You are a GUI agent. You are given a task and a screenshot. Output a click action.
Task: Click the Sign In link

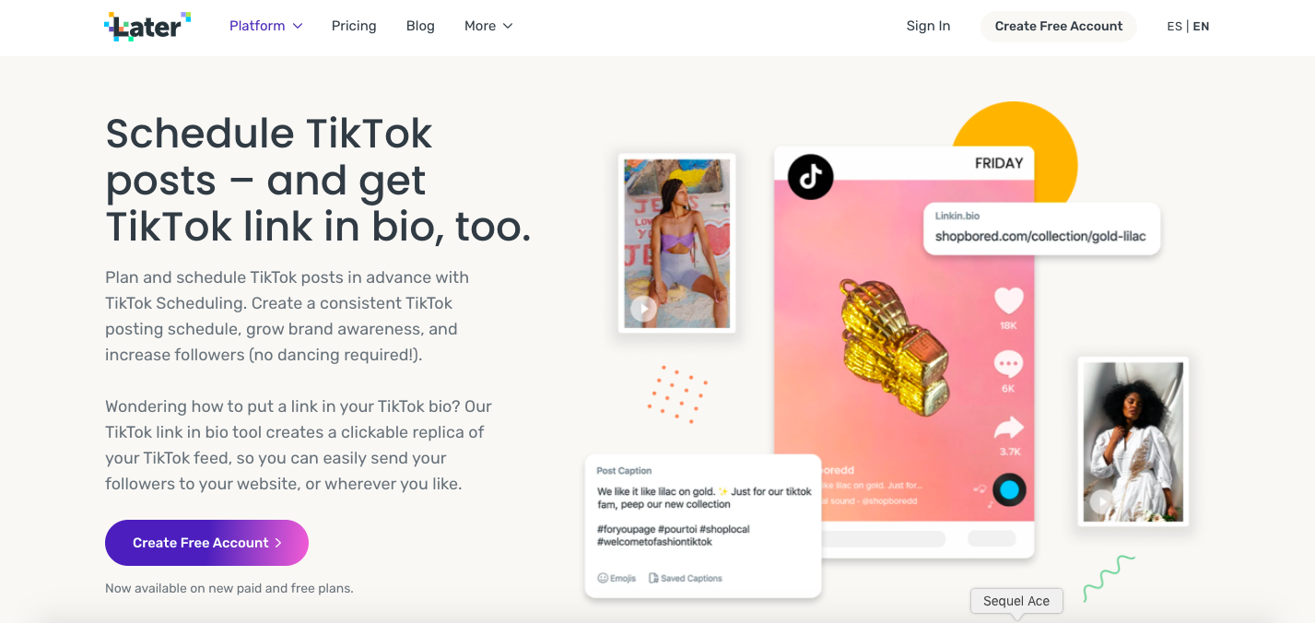[x=928, y=26]
